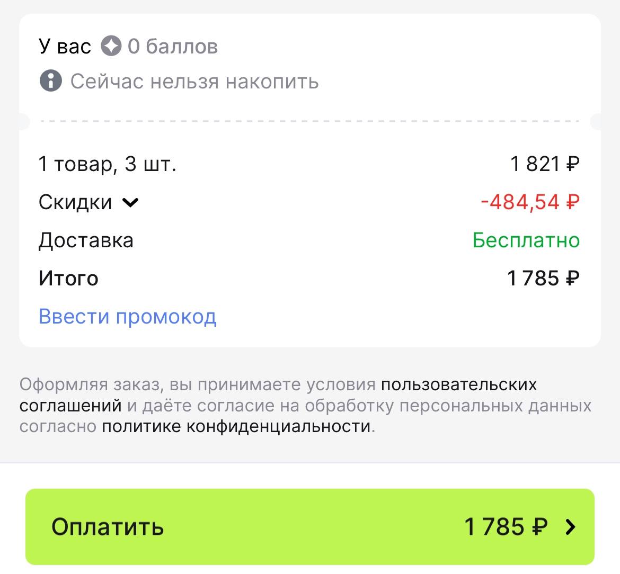This screenshot has width=620, height=574.
Task: Click the '1 товар, 3 шт.' row label
Action: [107, 164]
